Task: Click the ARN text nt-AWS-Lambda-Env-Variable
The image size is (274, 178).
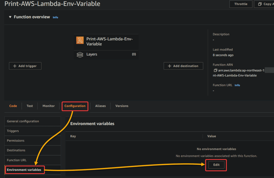Action: 235,75
